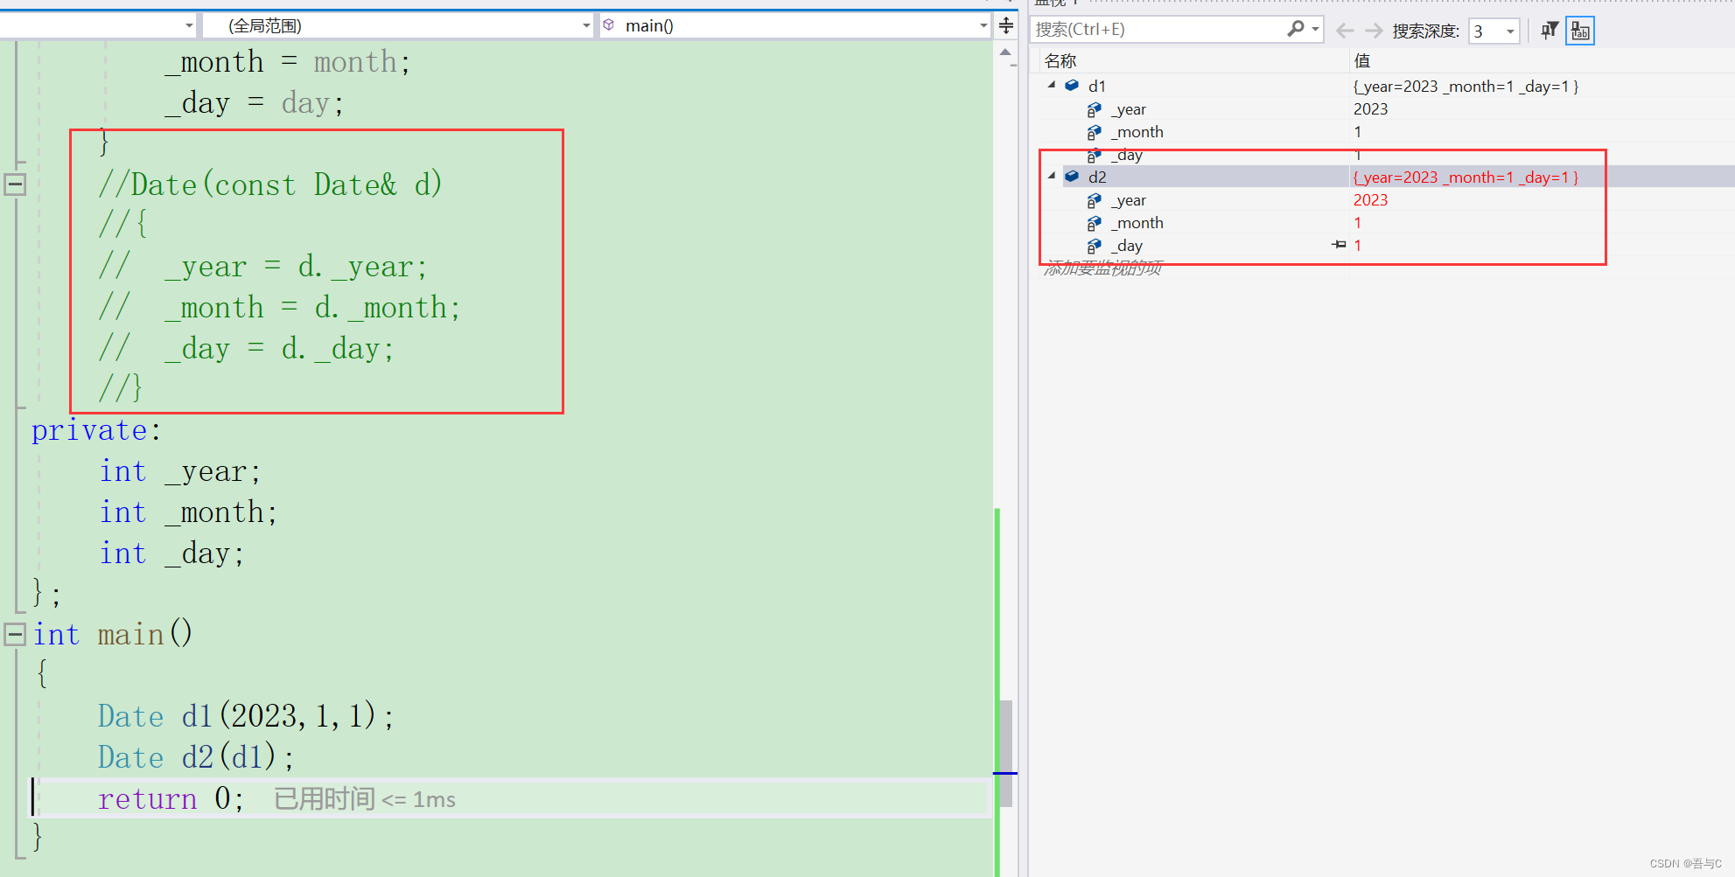This screenshot has height=877, width=1735.
Task: Collapse the d2 watch tree node
Action: [1052, 176]
